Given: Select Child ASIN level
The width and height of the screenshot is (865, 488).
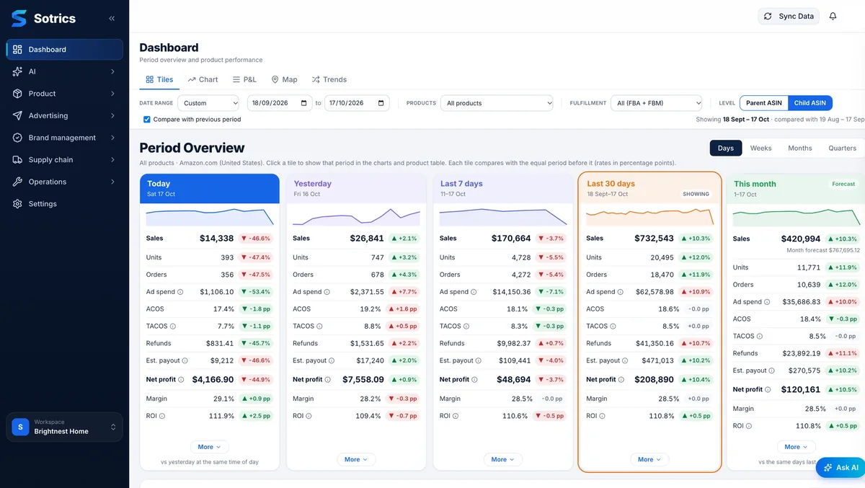Looking at the screenshot, I should pos(810,103).
